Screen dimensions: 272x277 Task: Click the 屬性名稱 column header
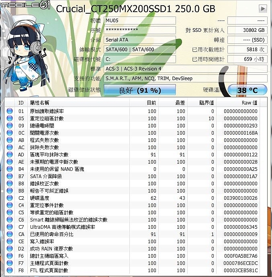79,103
